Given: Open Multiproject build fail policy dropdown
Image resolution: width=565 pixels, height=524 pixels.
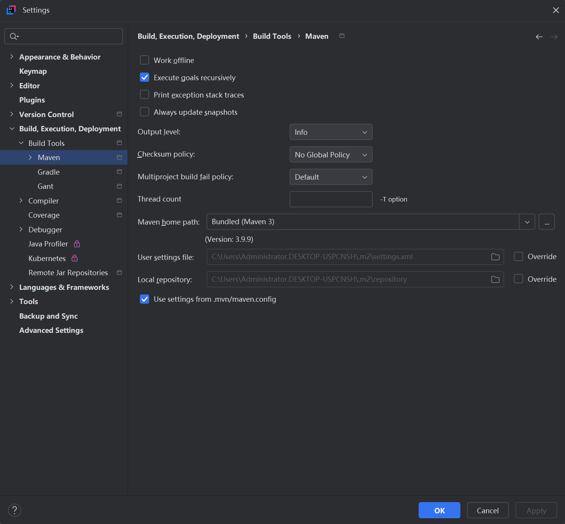Looking at the screenshot, I should [331, 177].
